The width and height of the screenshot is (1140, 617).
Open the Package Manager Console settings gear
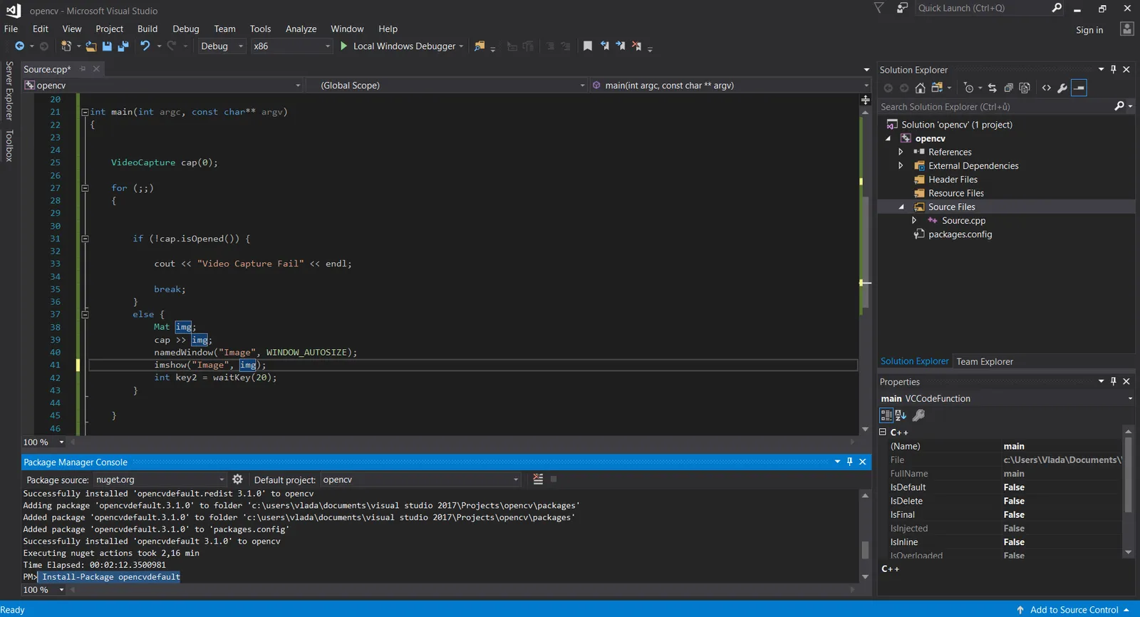point(237,479)
